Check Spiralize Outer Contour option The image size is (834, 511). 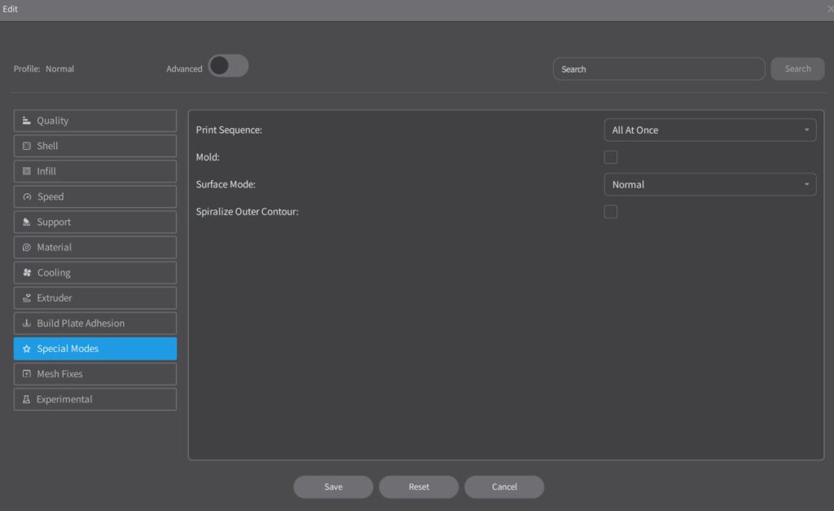click(610, 212)
